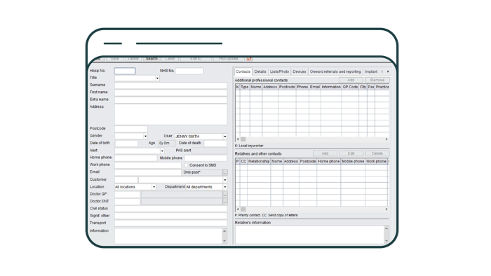Open the Lists/Photo tab
491x276 pixels.
279,71
